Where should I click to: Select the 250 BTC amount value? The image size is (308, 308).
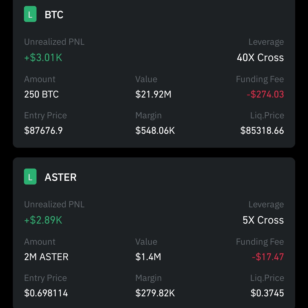point(41,94)
